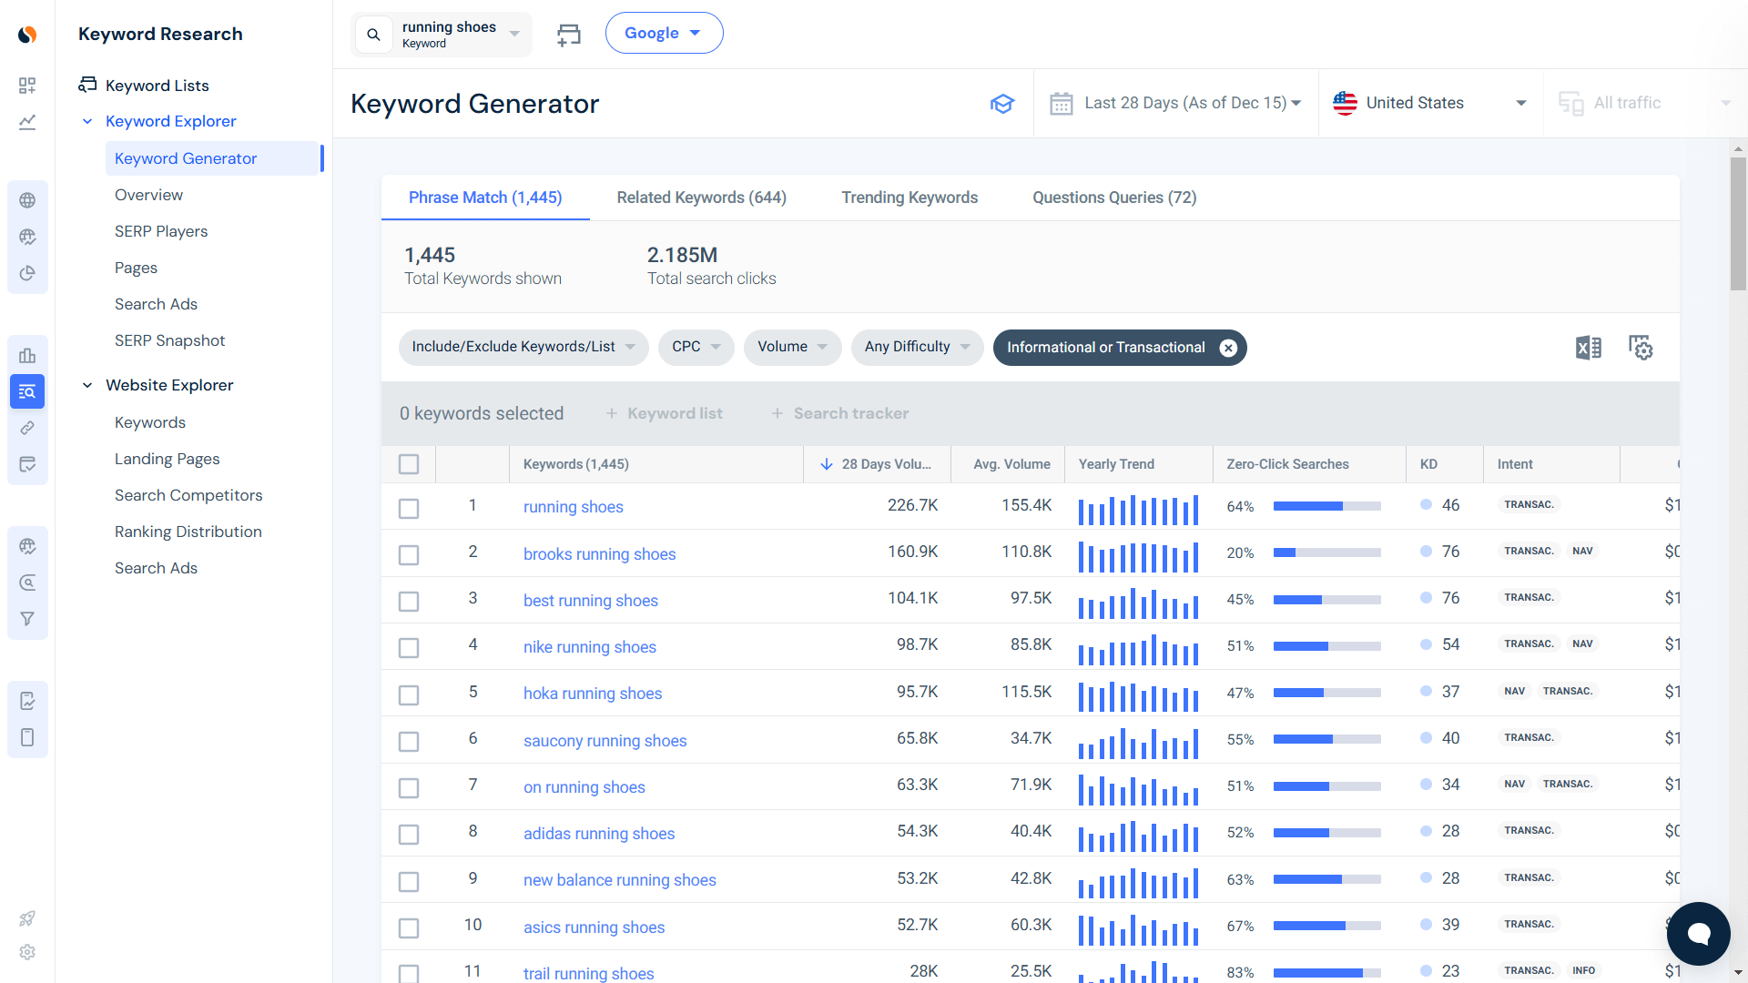The width and height of the screenshot is (1748, 983).
Task: Remove the Informational or Transactional filter
Action: pyautogui.click(x=1228, y=347)
